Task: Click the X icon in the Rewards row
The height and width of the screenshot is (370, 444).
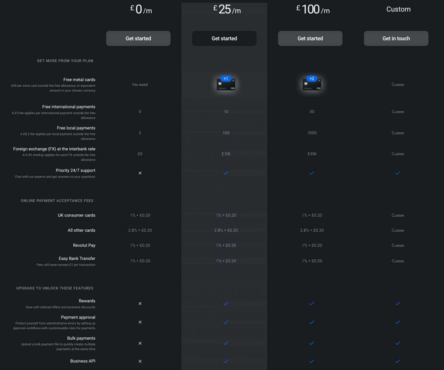Action: point(140,303)
